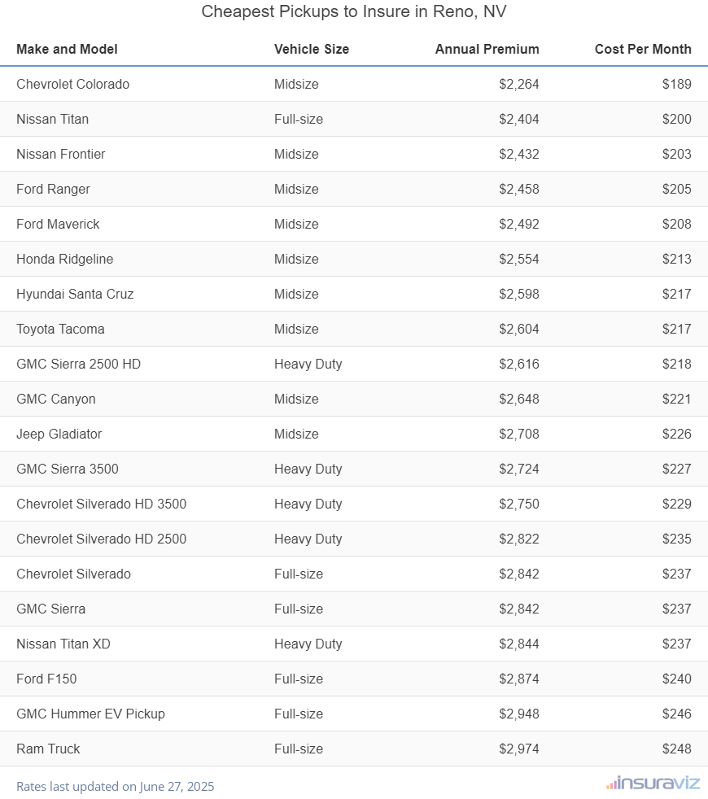Viewport: 708px width, 799px height.
Task: Click the Cost Per Month header
Action: pyautogui.click(x=643, y=49)
